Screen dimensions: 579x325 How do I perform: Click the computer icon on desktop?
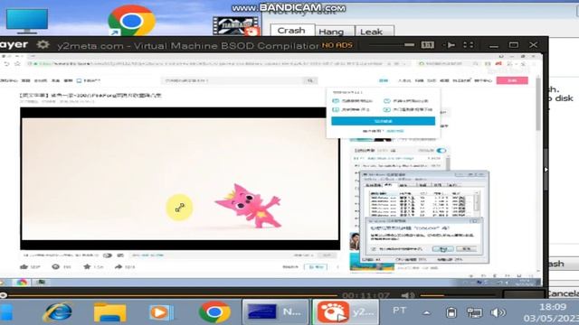(x=27, y=21)
